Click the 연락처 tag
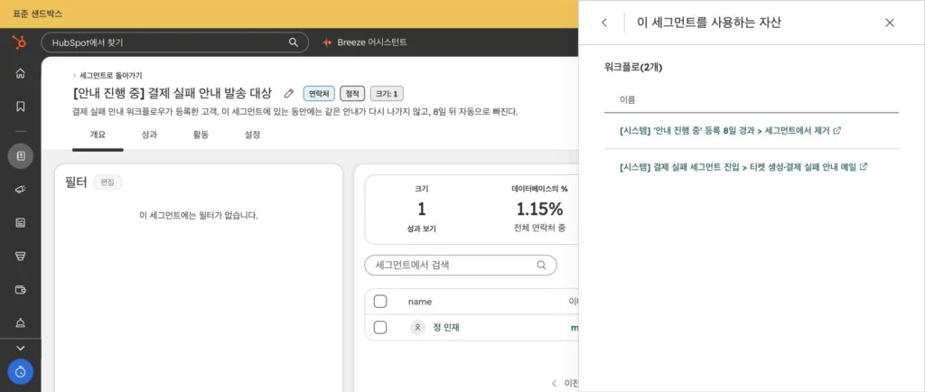925x392 pixels. tap(319, 94)
